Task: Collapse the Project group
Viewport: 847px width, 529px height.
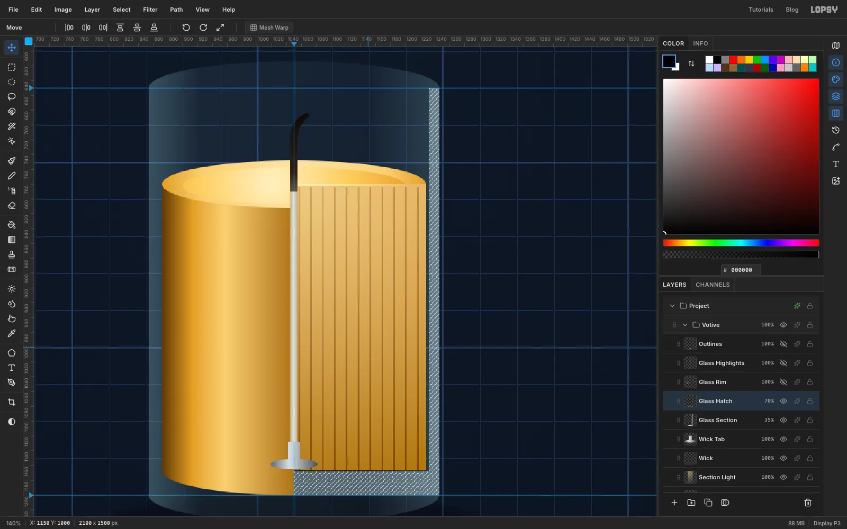Action: click(x=672, y=306)
